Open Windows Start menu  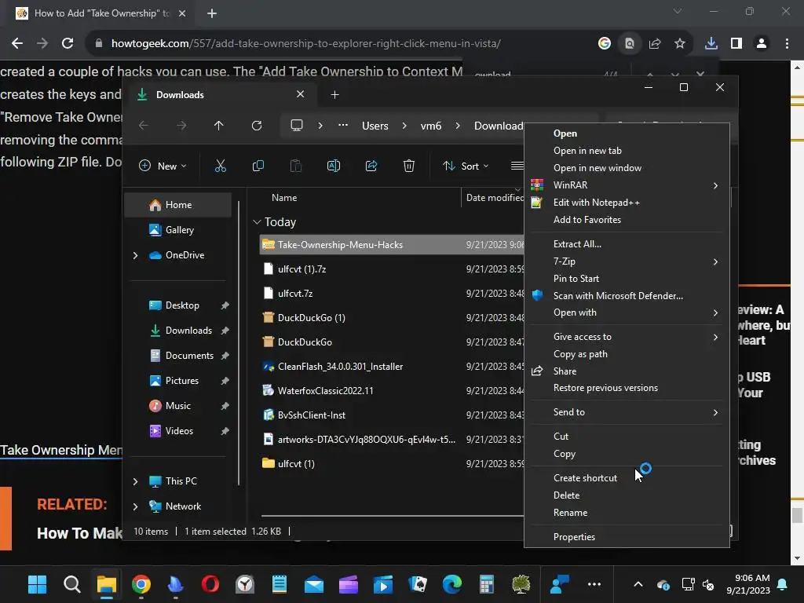pos(37,584)
